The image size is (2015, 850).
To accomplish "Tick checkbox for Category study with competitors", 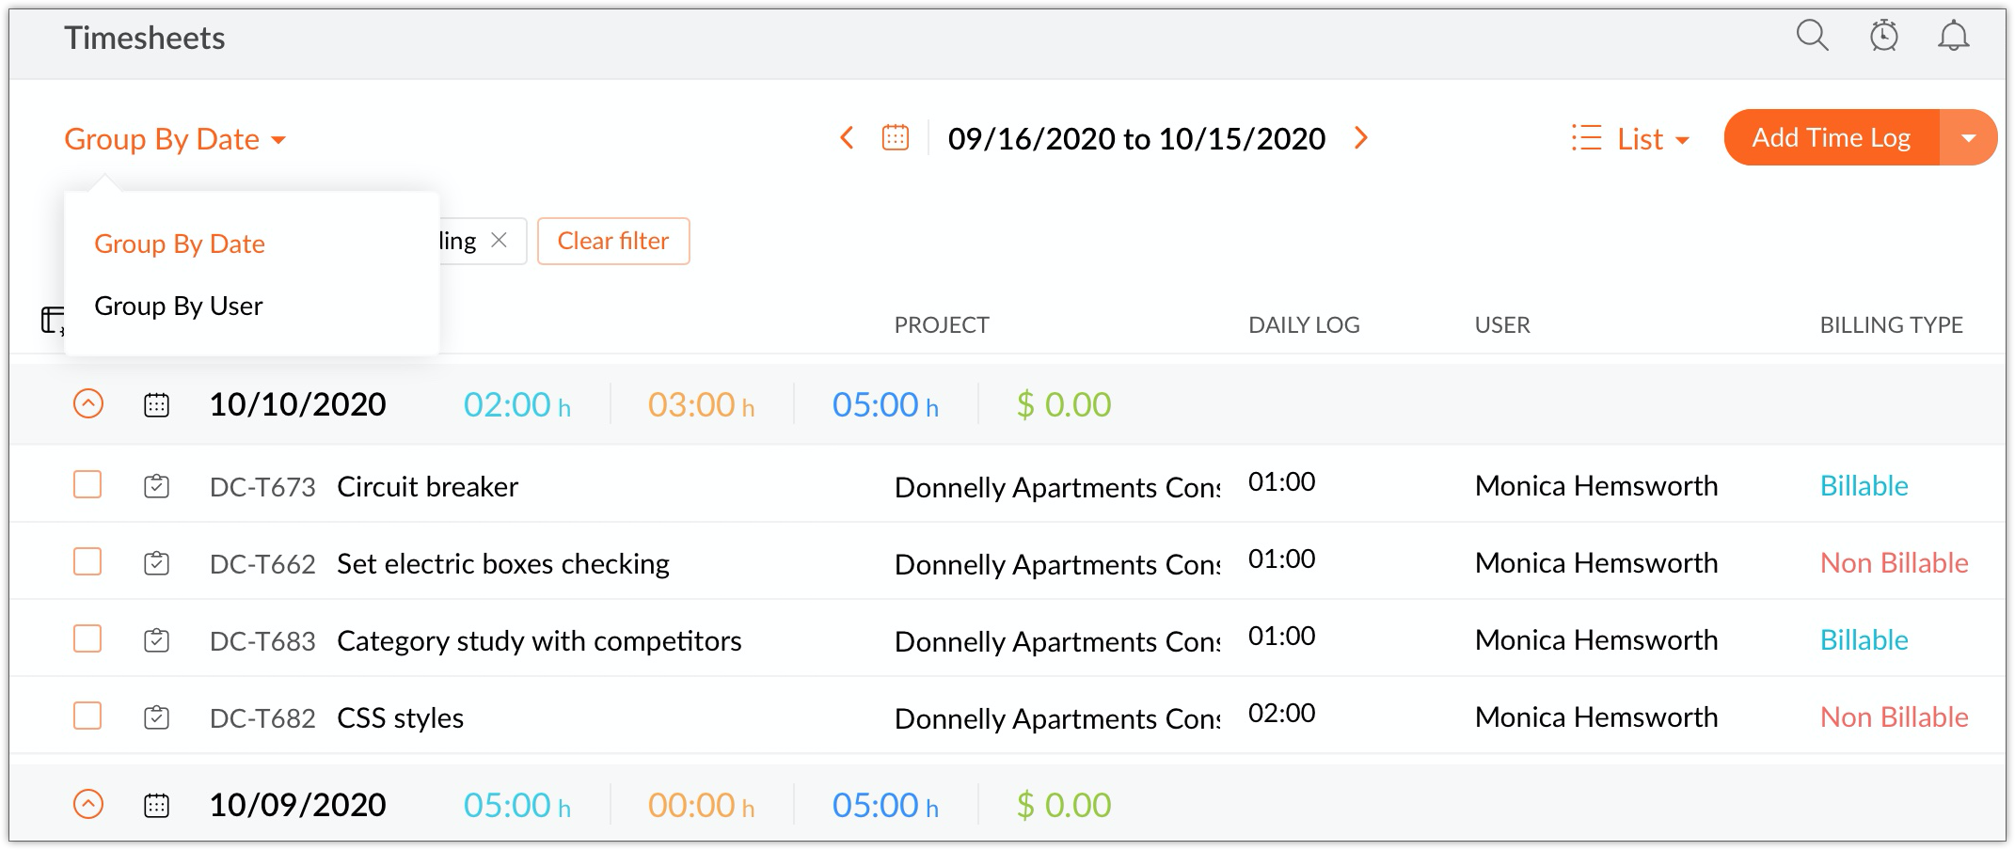I will [87, 639].
